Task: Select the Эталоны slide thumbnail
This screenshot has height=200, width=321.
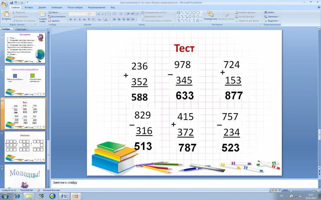Action: pos(25,146)
